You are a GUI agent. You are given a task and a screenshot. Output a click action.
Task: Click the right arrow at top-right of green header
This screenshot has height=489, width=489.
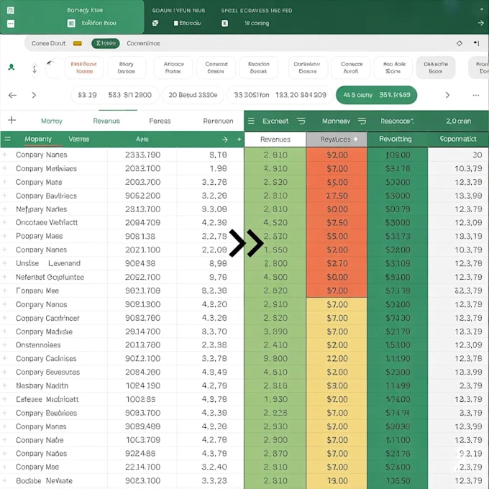tap(480, 23)
